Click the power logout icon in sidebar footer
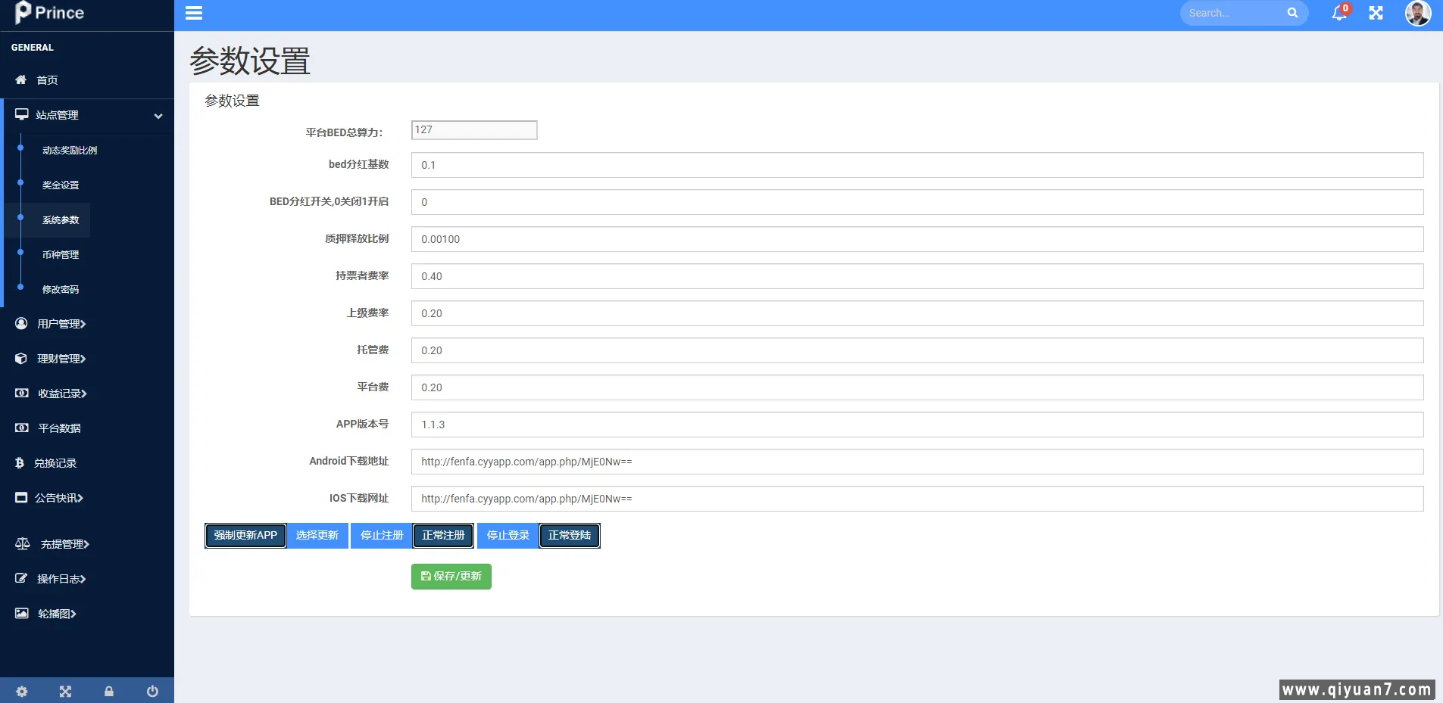The width and height of the screenshot is (1443, 703). pos(152,691)
